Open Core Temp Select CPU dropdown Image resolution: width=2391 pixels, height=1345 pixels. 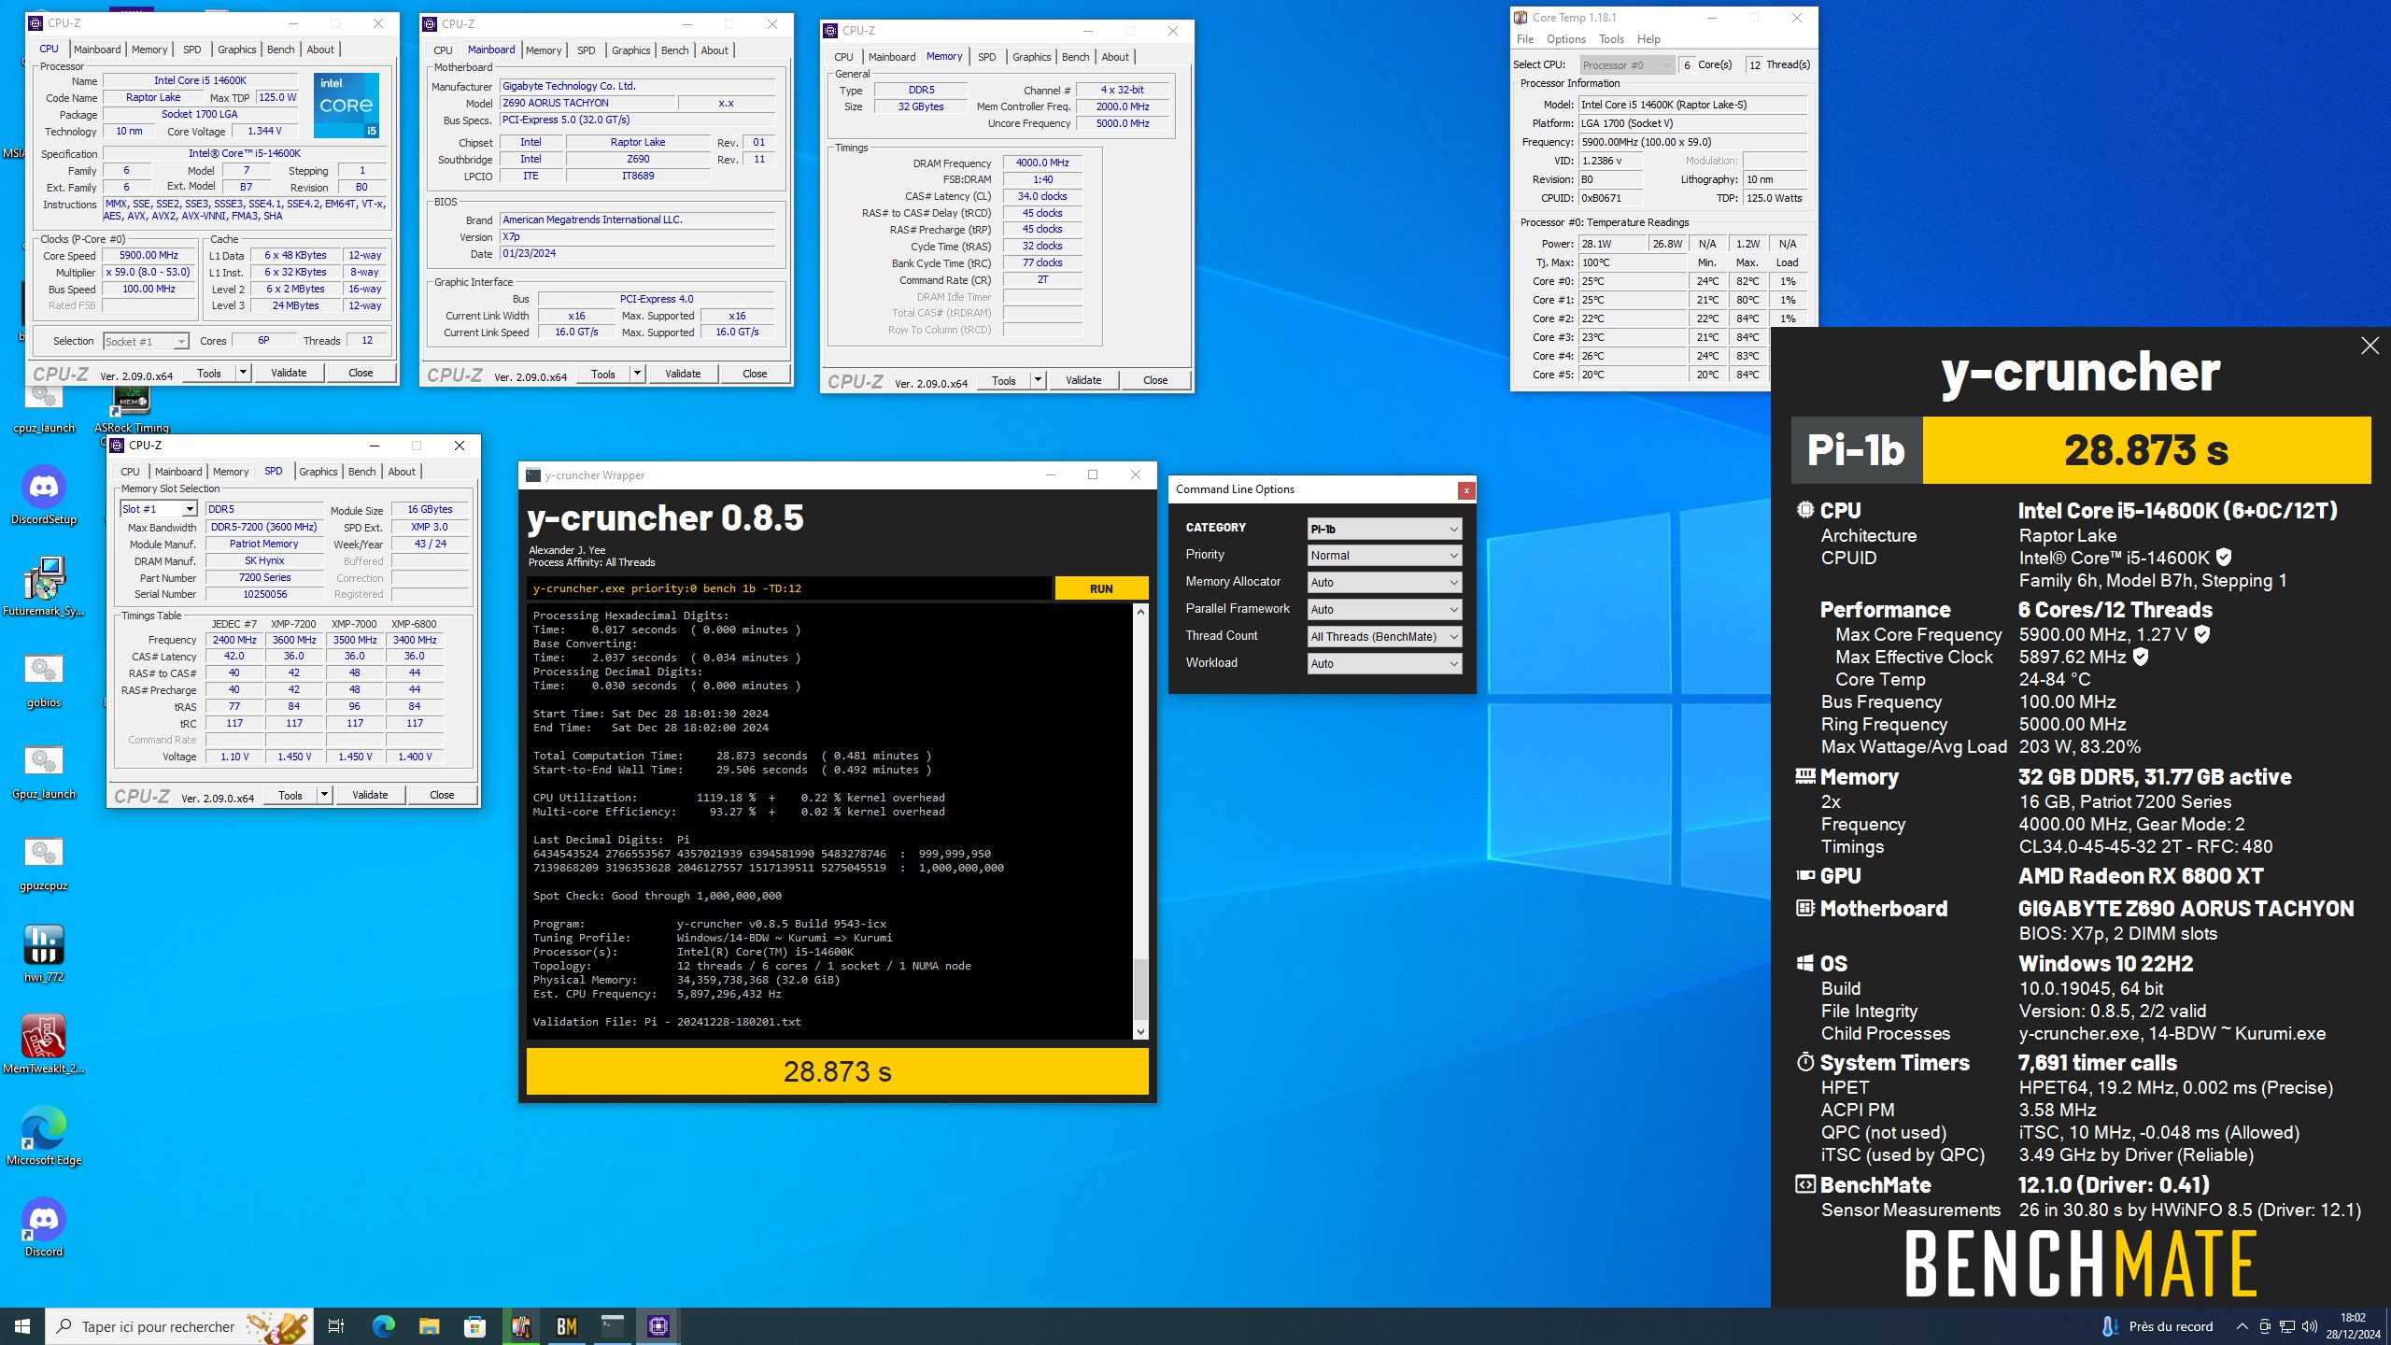pos(1627,64)
